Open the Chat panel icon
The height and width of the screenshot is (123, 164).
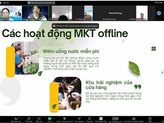[29, 119]
